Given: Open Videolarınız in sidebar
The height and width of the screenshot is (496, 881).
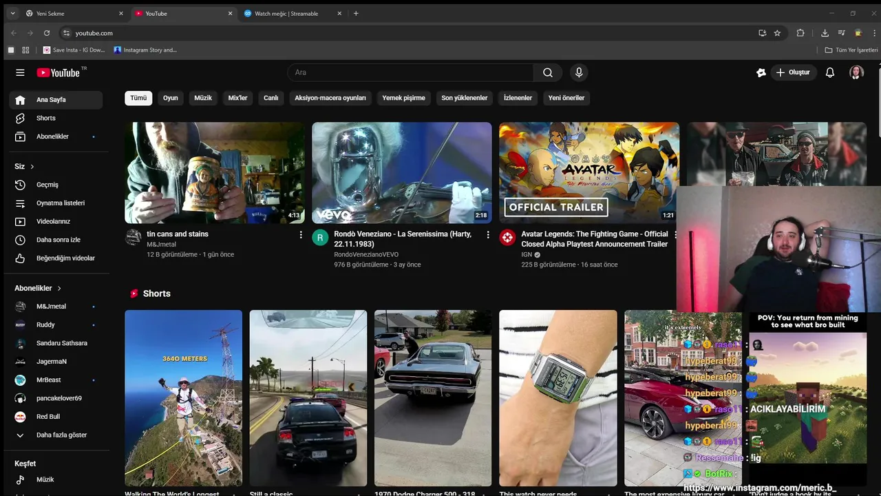Looking at the screenshot, I should pos(56,222).
